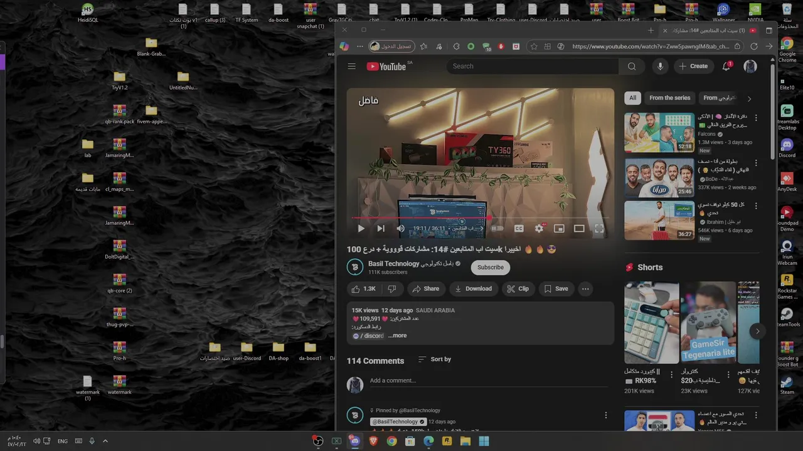Image resolution: width=803 pixels, height=451 pixels.
Task: Go to YouTube home via logo
Action: pos(386,66)
